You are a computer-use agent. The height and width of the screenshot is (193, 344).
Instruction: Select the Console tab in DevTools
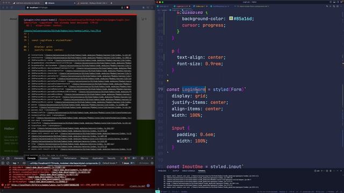(x=31, y=158)
